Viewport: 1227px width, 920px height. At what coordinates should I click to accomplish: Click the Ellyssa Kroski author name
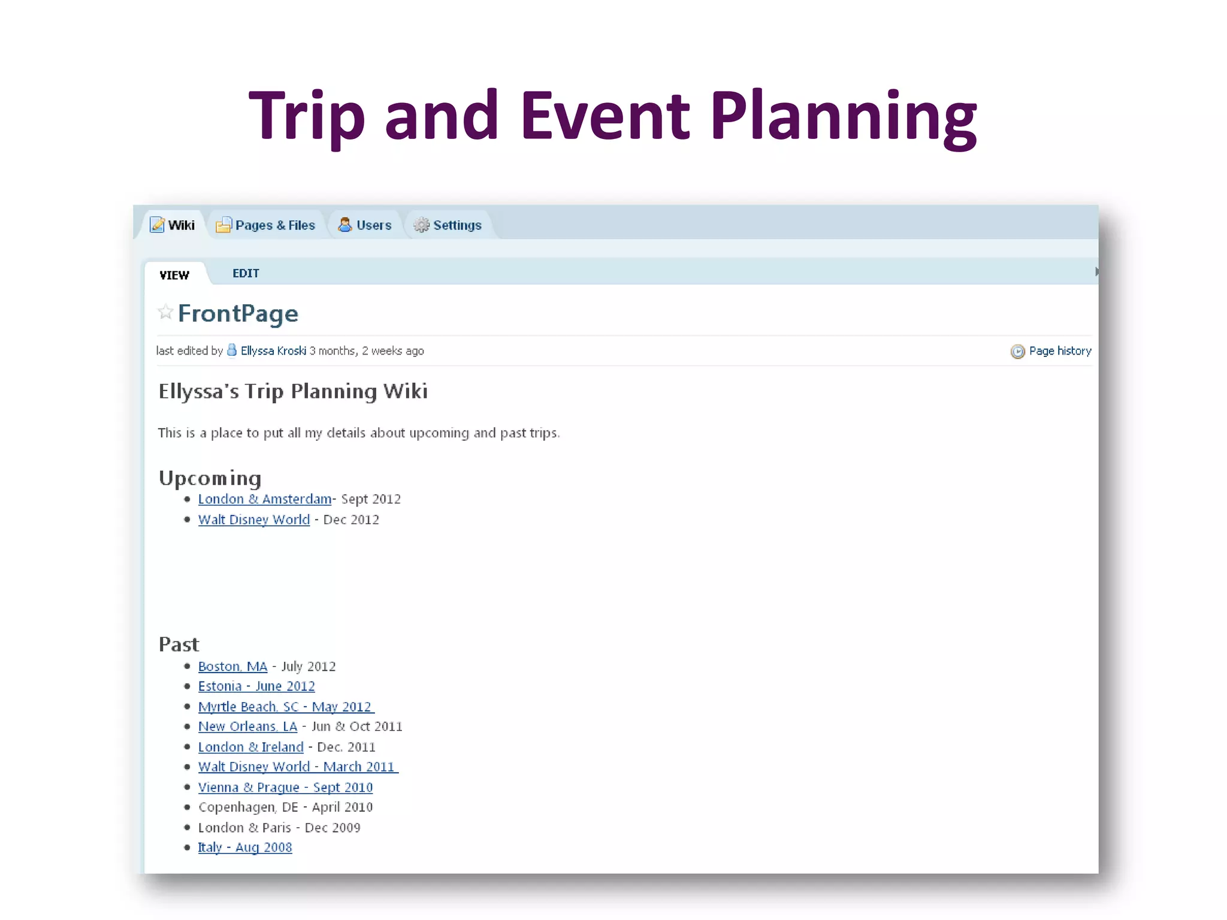click(x=273, y=350)
